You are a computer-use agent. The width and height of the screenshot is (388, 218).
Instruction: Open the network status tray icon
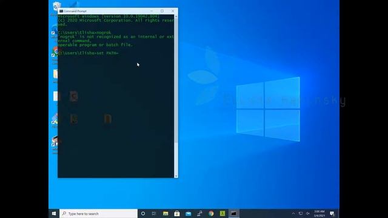pos(301,214)
